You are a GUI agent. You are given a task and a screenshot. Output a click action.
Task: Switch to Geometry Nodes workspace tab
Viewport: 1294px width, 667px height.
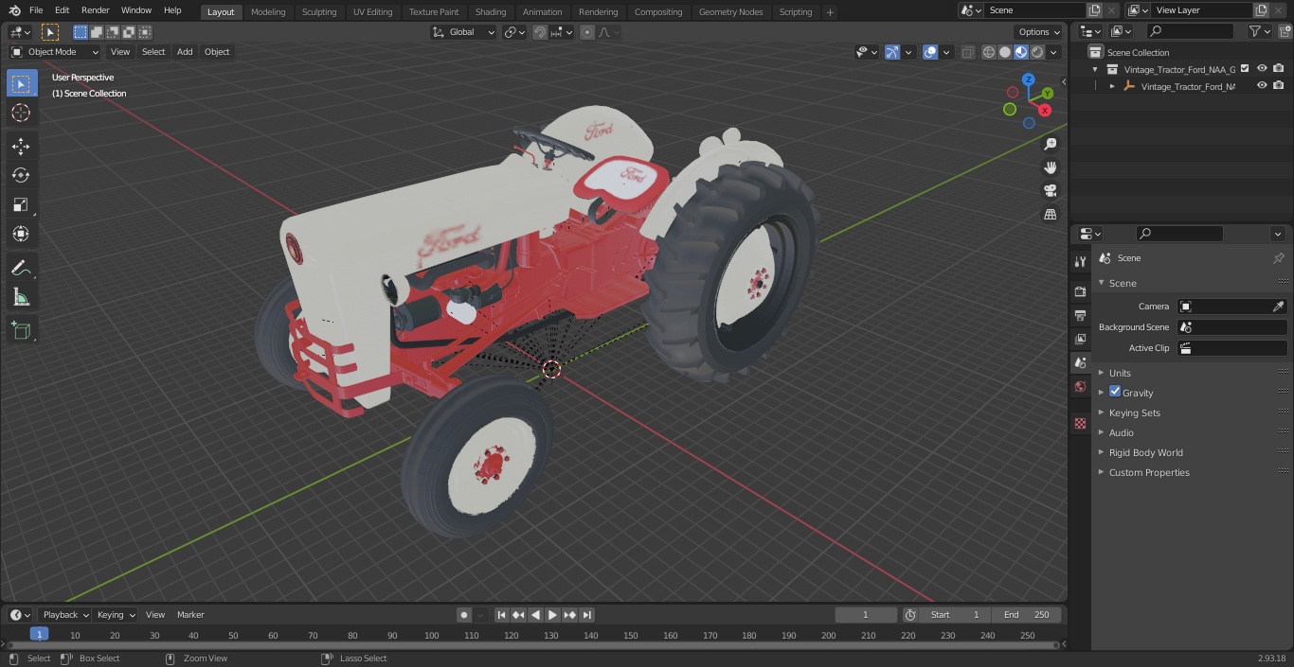pyautogui.click(x=730, y=12)
